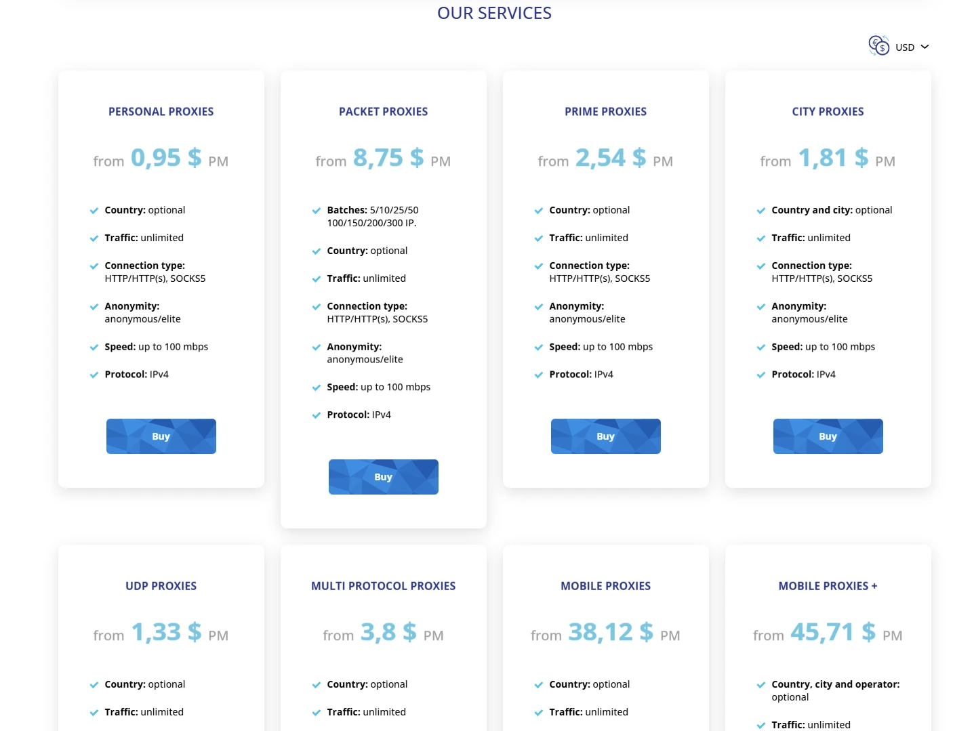Click checkmark beside Country in UDP Proxies

pyautogui.click(x=94, y=685)
